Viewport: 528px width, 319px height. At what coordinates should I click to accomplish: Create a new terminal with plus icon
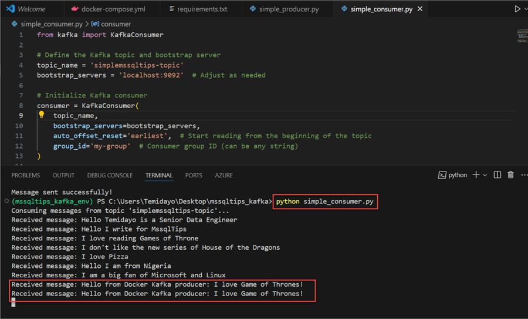(x=476, y=175)
